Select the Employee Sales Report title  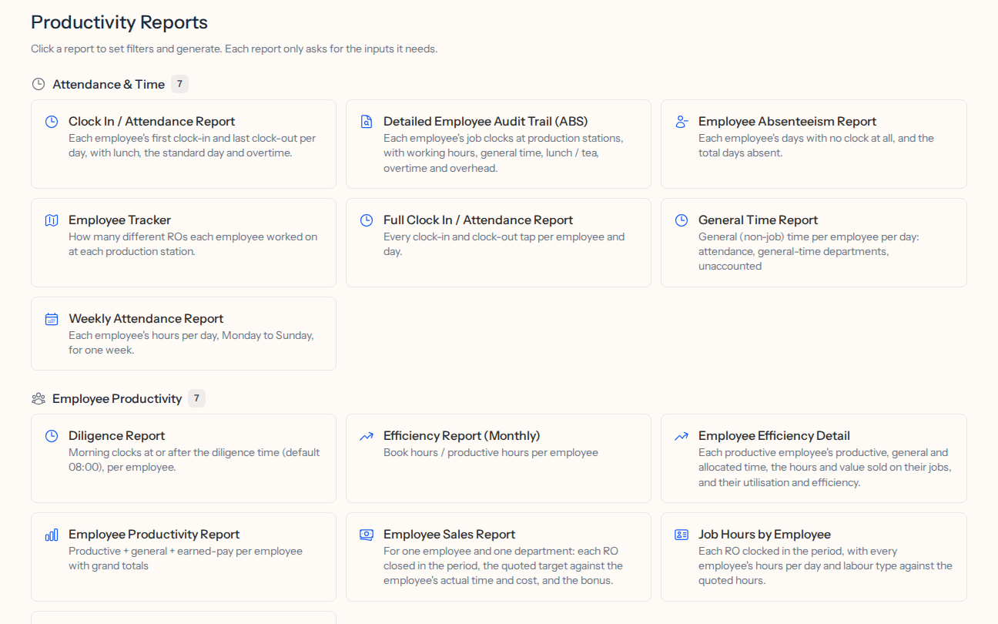click(450, 535)
